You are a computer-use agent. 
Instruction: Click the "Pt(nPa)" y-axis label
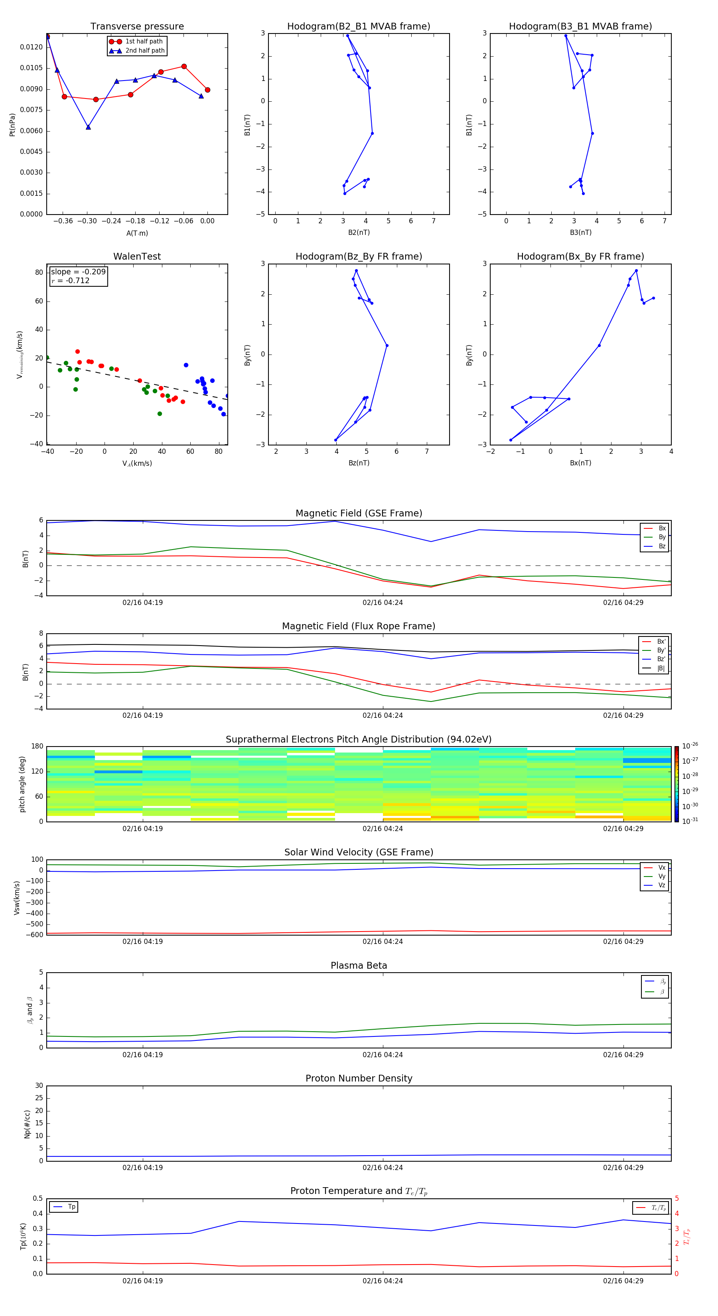[12, 125]
